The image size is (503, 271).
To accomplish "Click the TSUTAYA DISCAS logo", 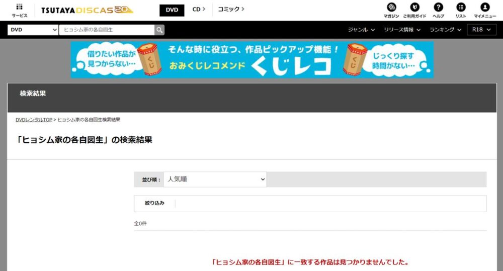I will tap(87, 10).
